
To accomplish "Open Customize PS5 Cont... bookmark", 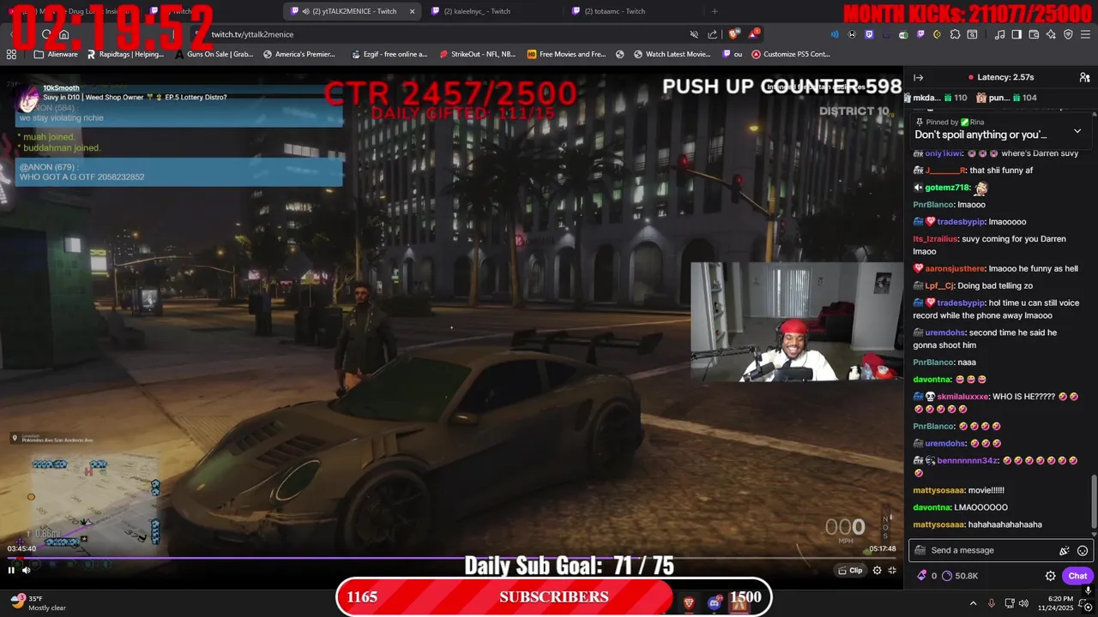I will pos(791,54).
